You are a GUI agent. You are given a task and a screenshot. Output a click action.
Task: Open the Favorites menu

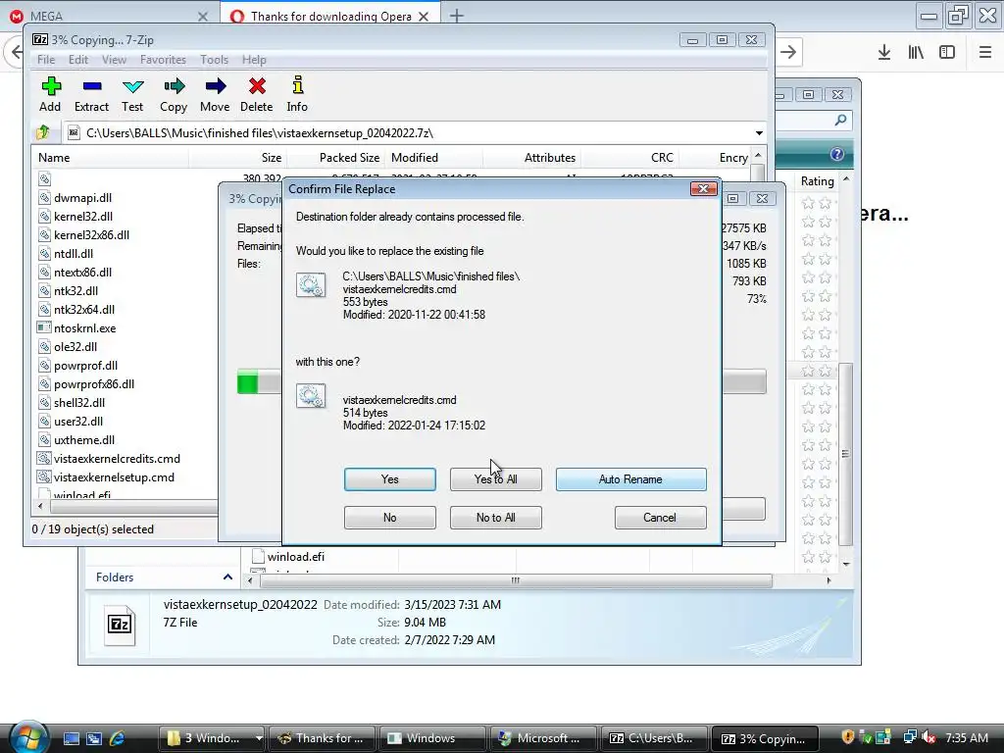(164, 60)
